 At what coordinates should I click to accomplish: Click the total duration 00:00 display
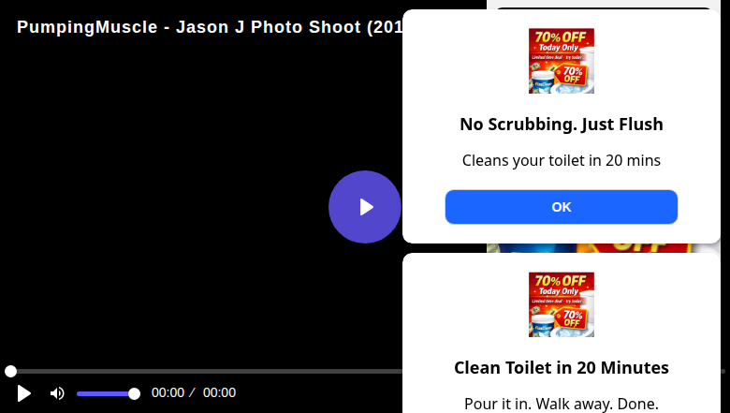coord(219,393)
